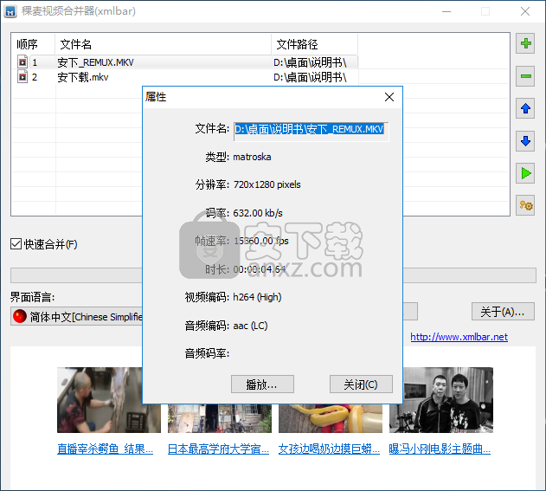Click the 顺序 column header

[34, 44]
